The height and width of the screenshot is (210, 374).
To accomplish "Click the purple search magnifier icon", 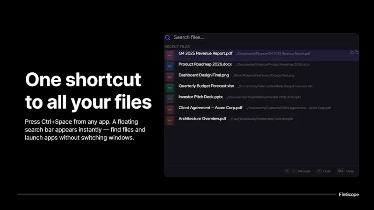I will (167, 37).
